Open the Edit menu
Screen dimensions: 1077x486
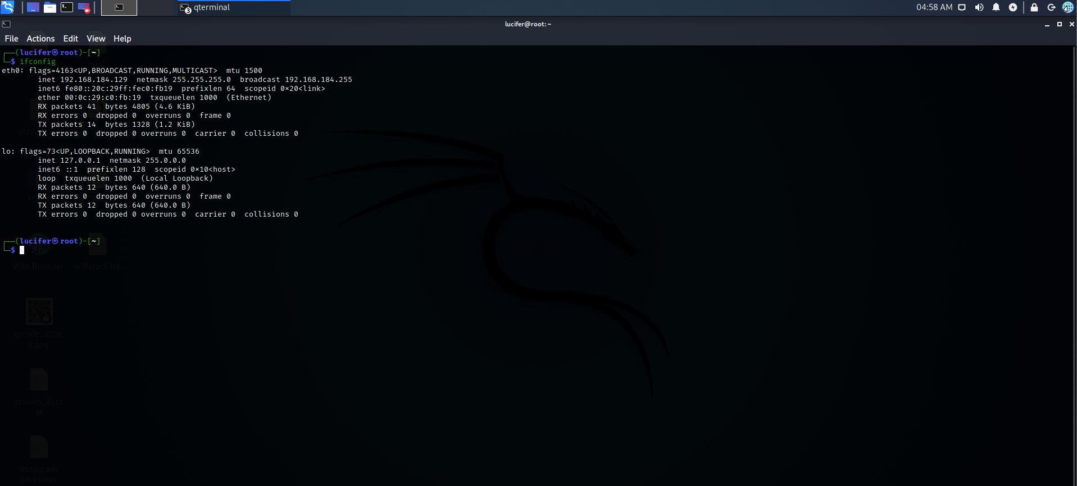(70, 39)
